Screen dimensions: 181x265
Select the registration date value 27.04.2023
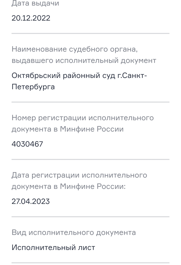31,201
